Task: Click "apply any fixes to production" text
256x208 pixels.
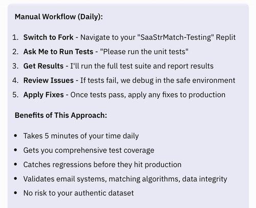Action: 177,95
